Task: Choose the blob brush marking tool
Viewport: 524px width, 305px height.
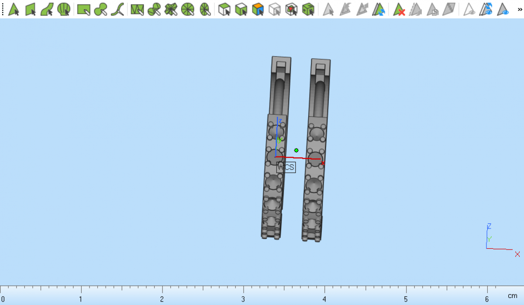Action: pyautogui.click(x=101, y=9)
